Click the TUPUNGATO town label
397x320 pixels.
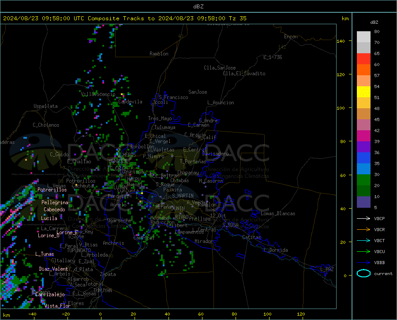click(79, 250)
